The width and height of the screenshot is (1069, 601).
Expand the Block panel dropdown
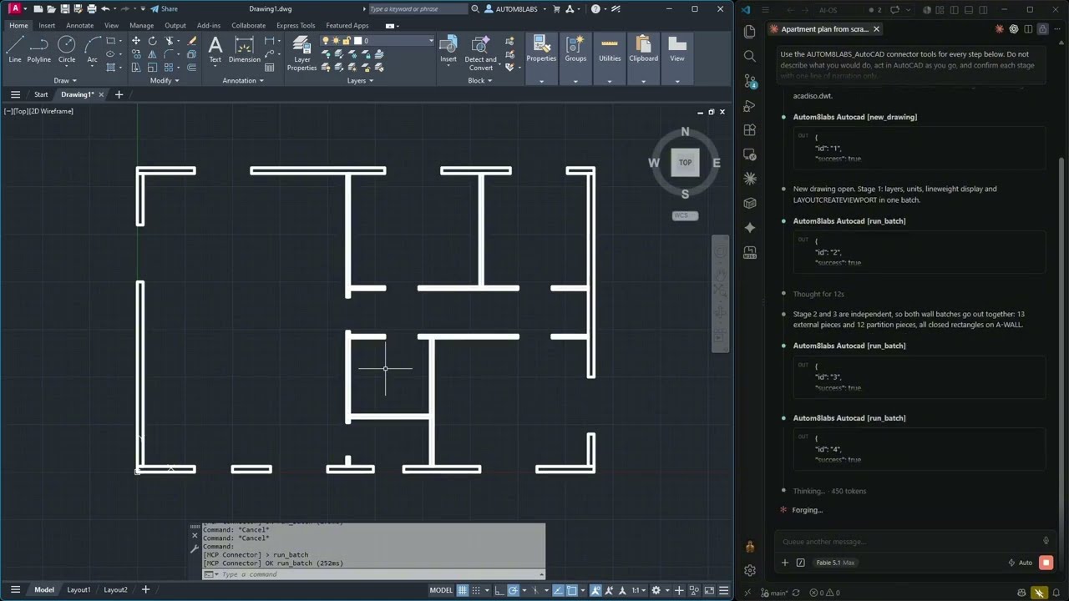click(x=479, y=81)
